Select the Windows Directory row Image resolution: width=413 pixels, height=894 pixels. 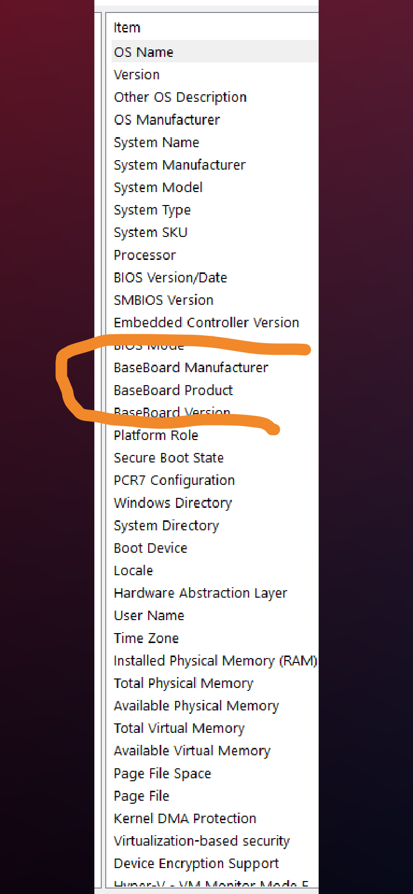[x=173, y=503]
